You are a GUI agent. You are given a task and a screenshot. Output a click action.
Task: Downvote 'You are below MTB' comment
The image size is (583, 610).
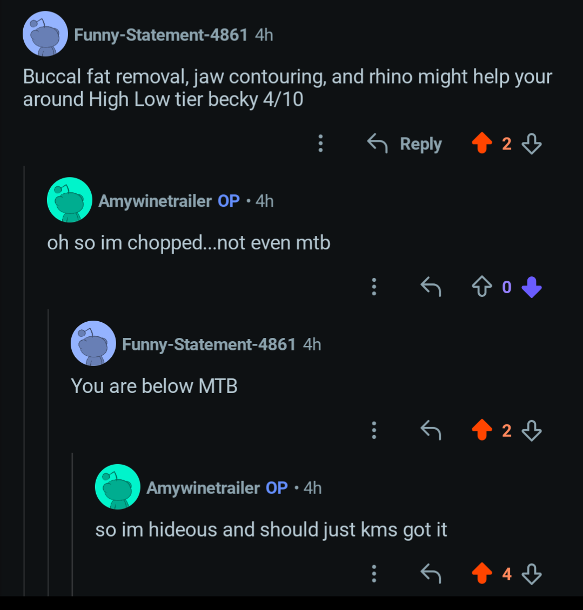pyautogui.click(x=531, y=430)
